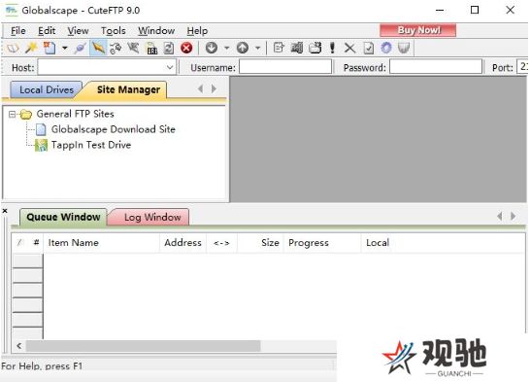Viewport: 531px width, 382px height.
Task: Close the bottom pane with the x
Action: click(x=5, y=211)
